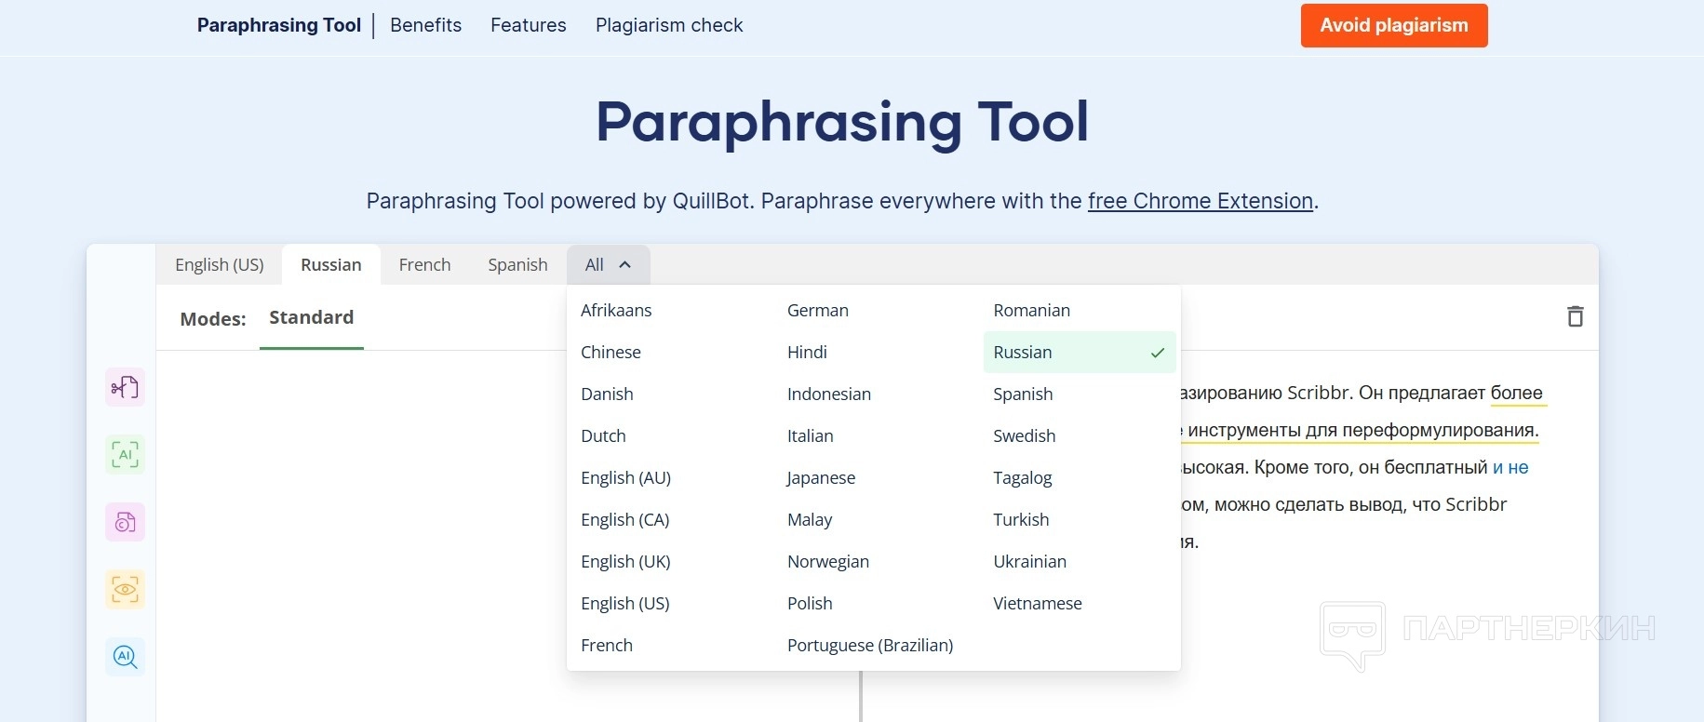
Task: Go to Plagiarism check nav link
Action: tap(669, 25)
